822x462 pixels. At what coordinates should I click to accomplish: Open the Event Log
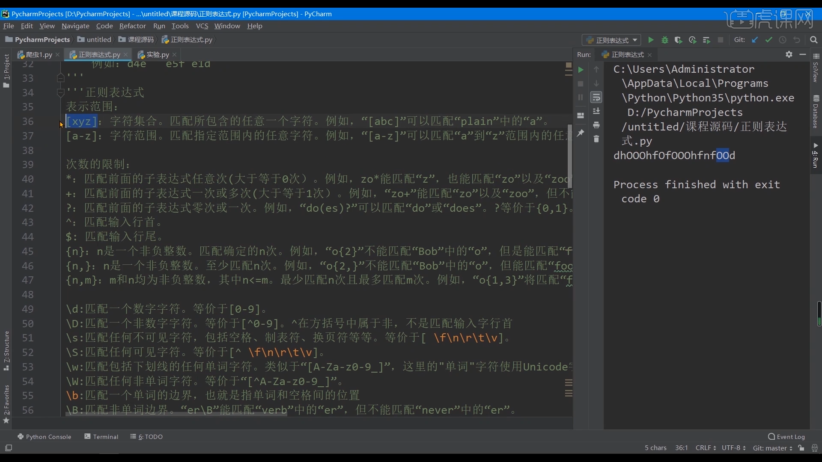(786, 437)
